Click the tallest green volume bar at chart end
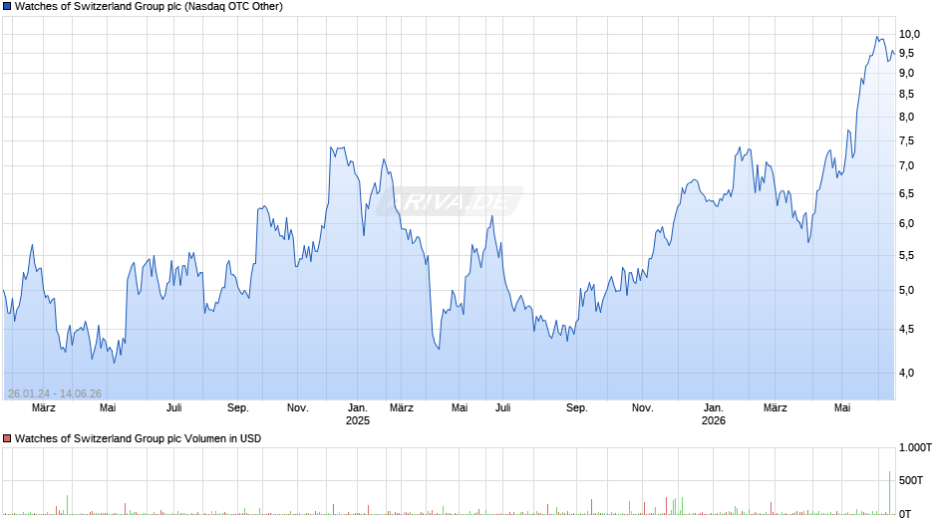This screenshot has height=524, width=937. [889, 493]
